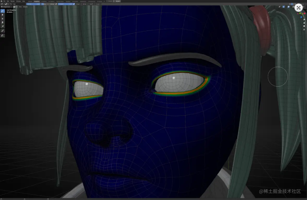Toggle X-ray display button
The height and width of the screenshot is (200, 307).
[x=293, y=7]
